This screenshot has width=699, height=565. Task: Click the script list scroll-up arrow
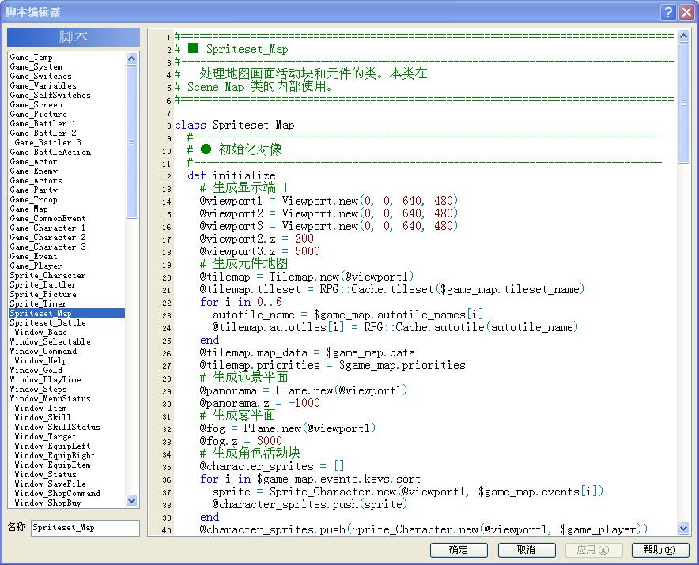(x=131, y=58)
